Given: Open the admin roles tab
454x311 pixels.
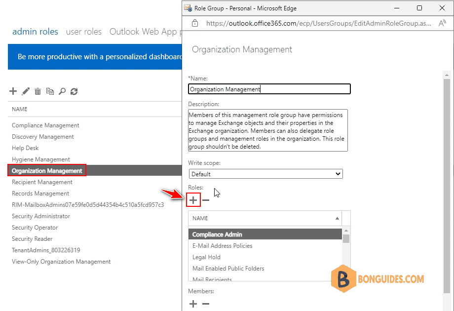Looking at the screenshot, I should [x=35, y=32].
